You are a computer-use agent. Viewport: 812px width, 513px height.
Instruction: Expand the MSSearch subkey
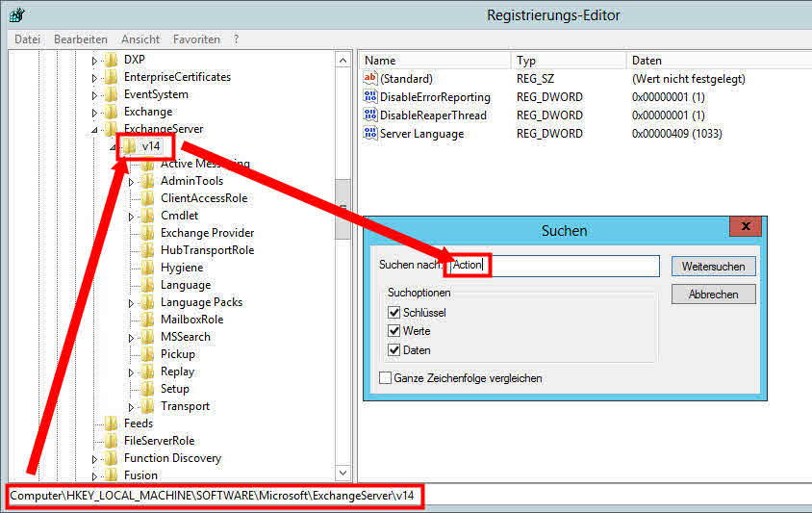131,338
